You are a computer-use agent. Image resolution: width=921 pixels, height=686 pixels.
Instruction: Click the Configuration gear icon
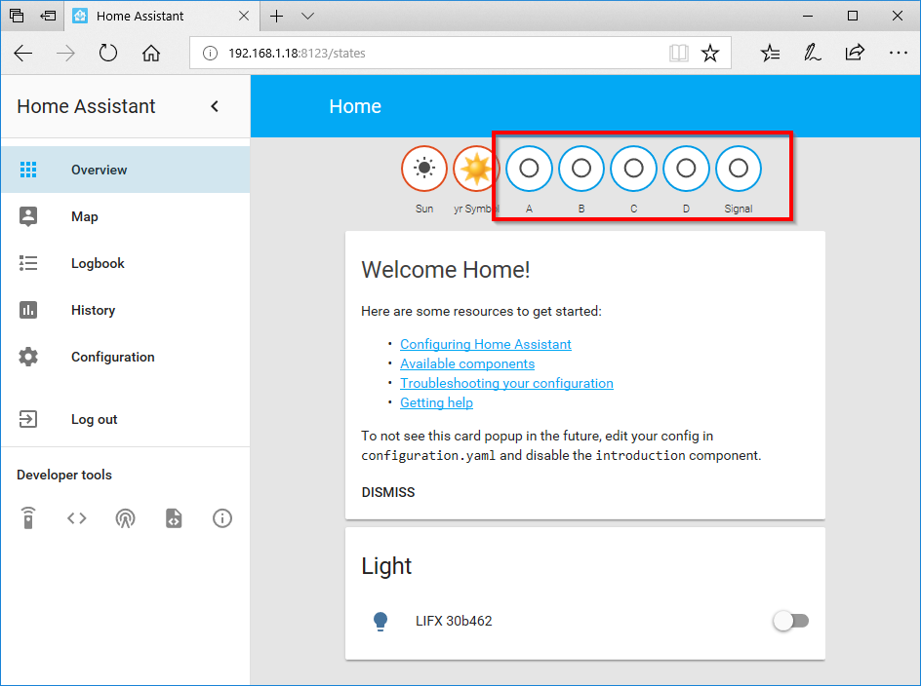[x=28, y=357]
